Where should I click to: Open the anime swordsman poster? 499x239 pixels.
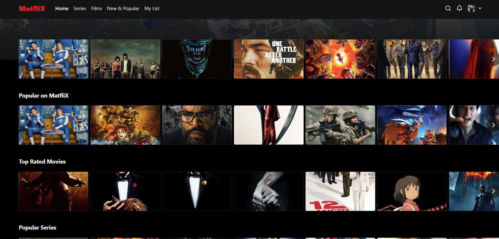click(125, 125)
